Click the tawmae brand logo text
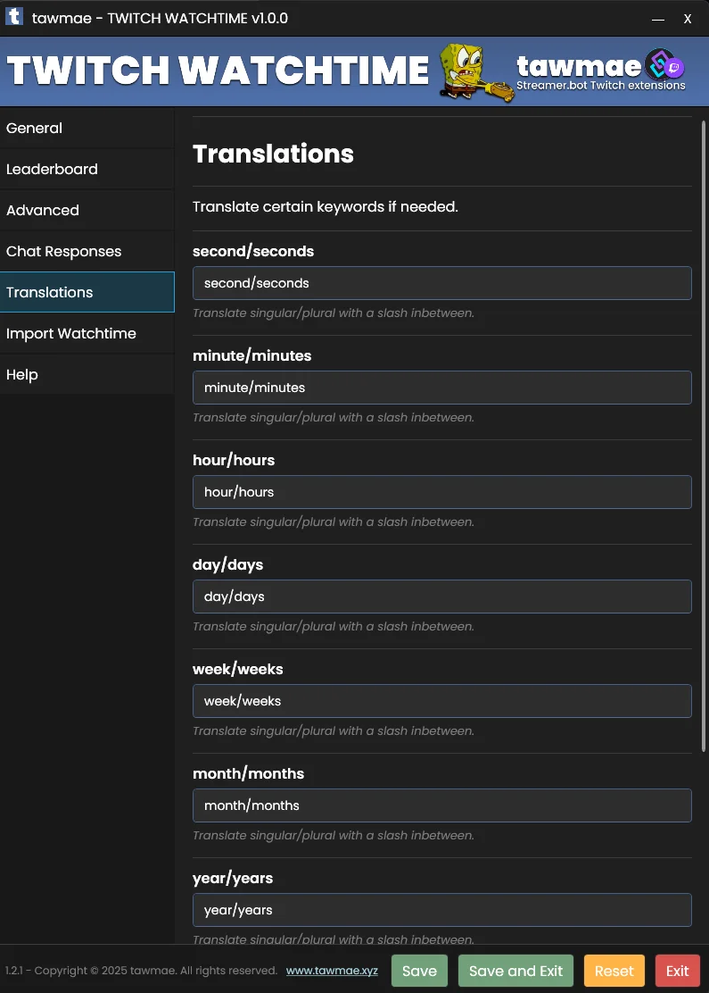The height and width of the screenshot is (993, 709). point(579,66)
